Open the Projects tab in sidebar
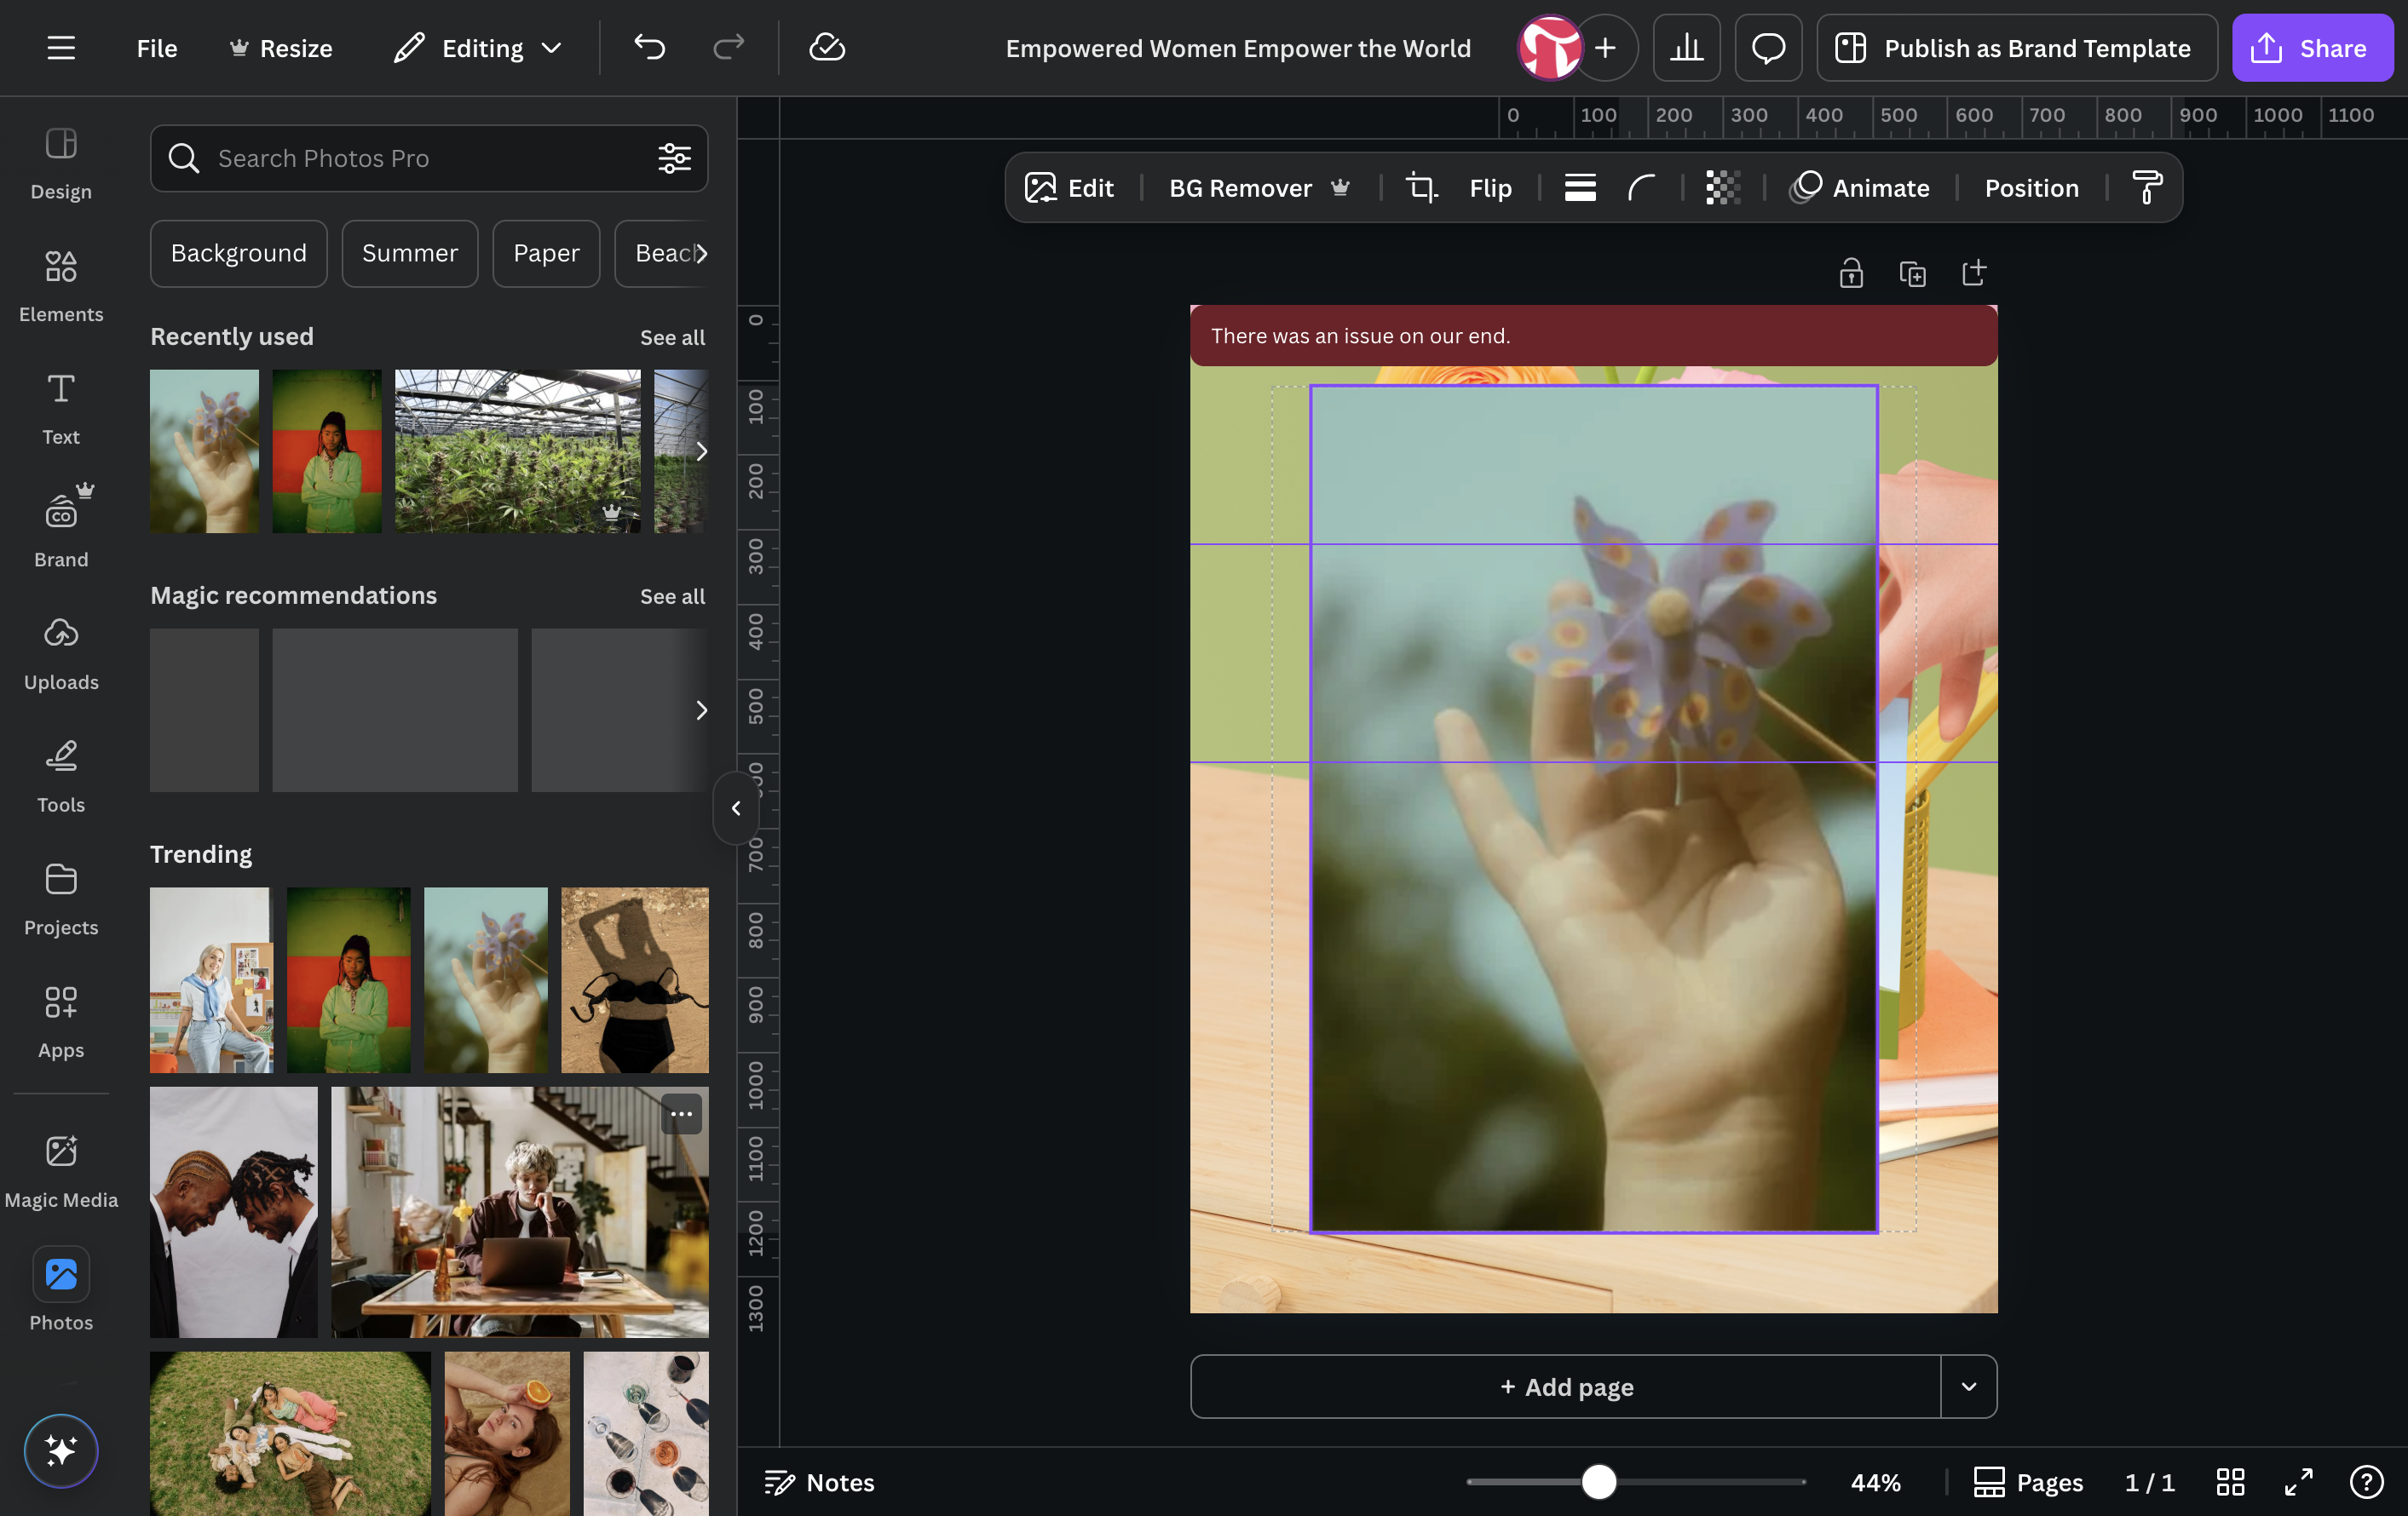This screenshot has height=1516, width=2408. (61, 899)
